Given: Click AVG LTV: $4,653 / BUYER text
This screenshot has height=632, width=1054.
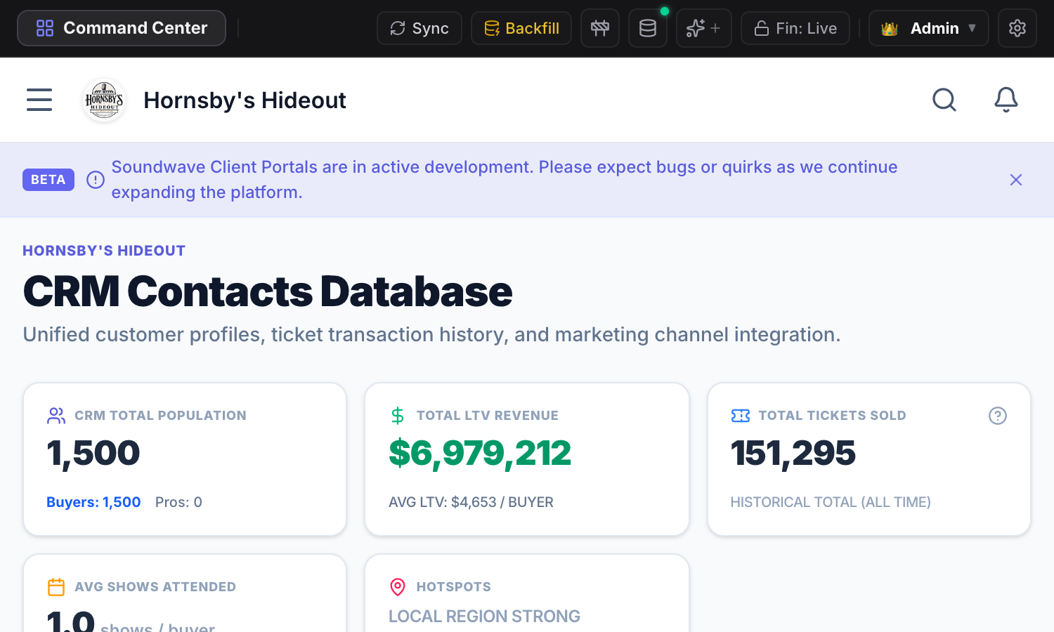Looking at the screenshot, I should coord(471,502).
